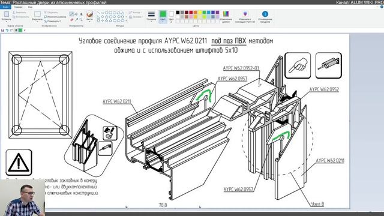The image size is (384, 216).
Task: Click the Кисти (Brushes) icon
Action: point(89,14)
